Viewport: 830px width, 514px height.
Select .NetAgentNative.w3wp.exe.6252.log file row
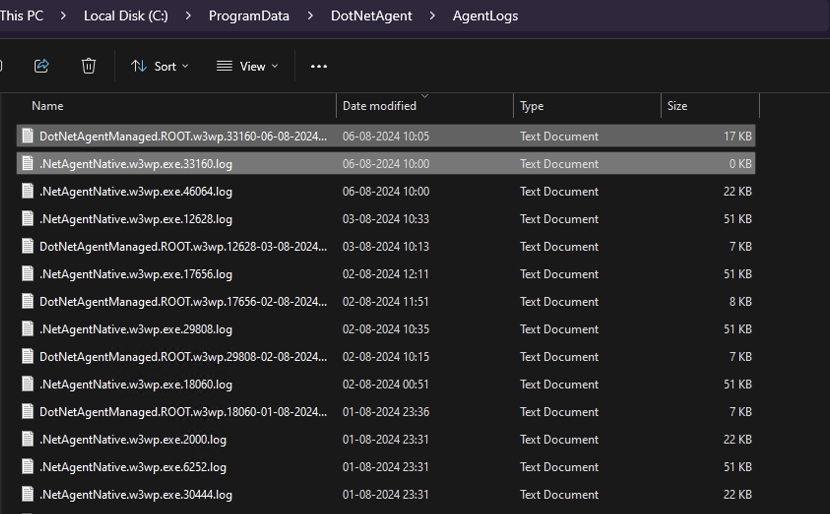click(133, 467)
